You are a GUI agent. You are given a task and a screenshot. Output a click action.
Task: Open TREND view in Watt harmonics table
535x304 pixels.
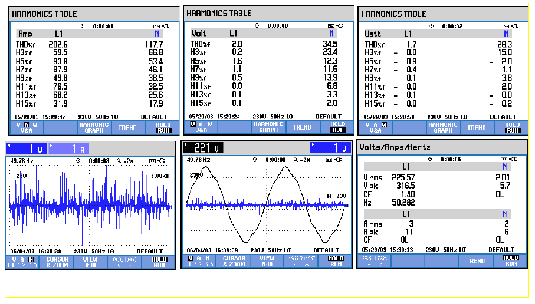tap(476, 128)
